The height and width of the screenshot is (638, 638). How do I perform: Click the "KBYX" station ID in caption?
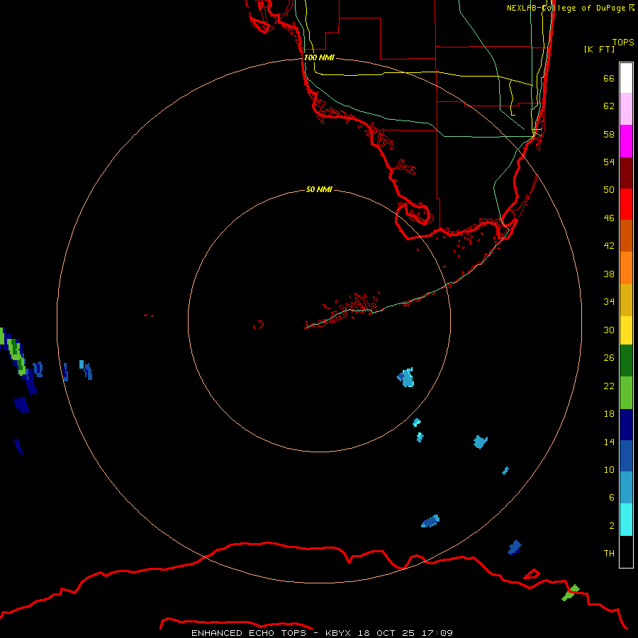pyautogui.click(x=337, y=633)
